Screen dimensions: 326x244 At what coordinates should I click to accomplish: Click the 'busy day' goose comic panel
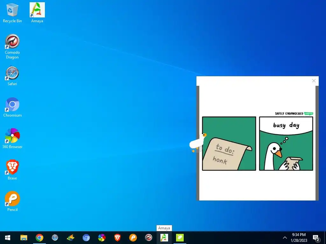[x=286, y=144]
